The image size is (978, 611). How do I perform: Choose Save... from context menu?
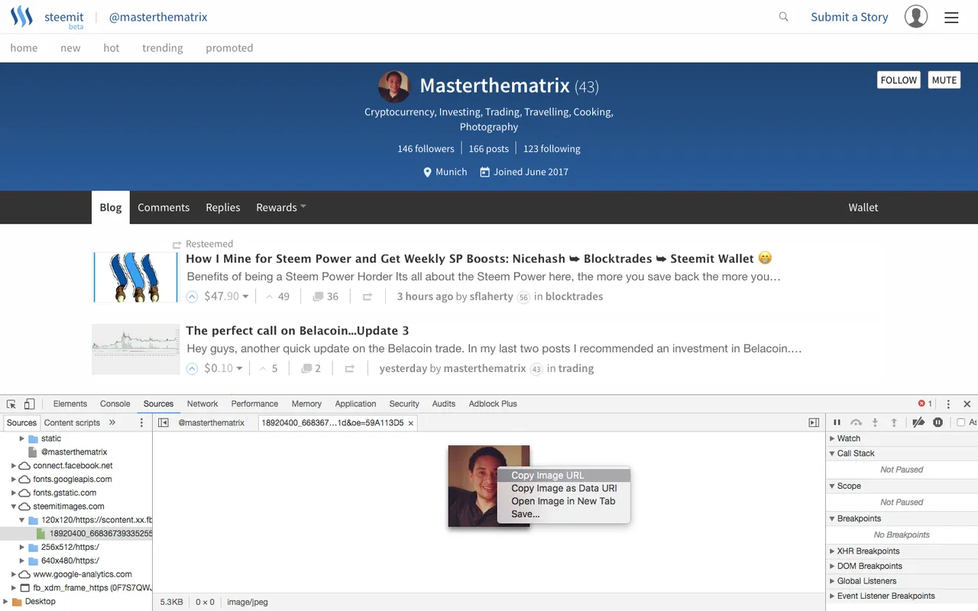[x=564, y=514]
